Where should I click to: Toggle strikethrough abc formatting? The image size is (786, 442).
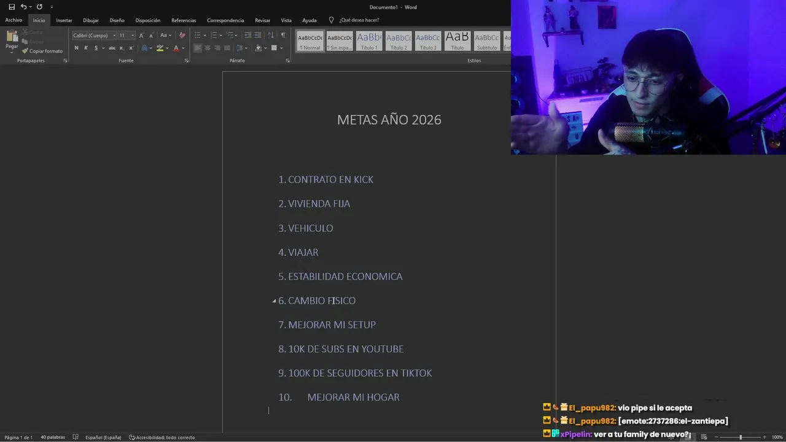(112, 48)
